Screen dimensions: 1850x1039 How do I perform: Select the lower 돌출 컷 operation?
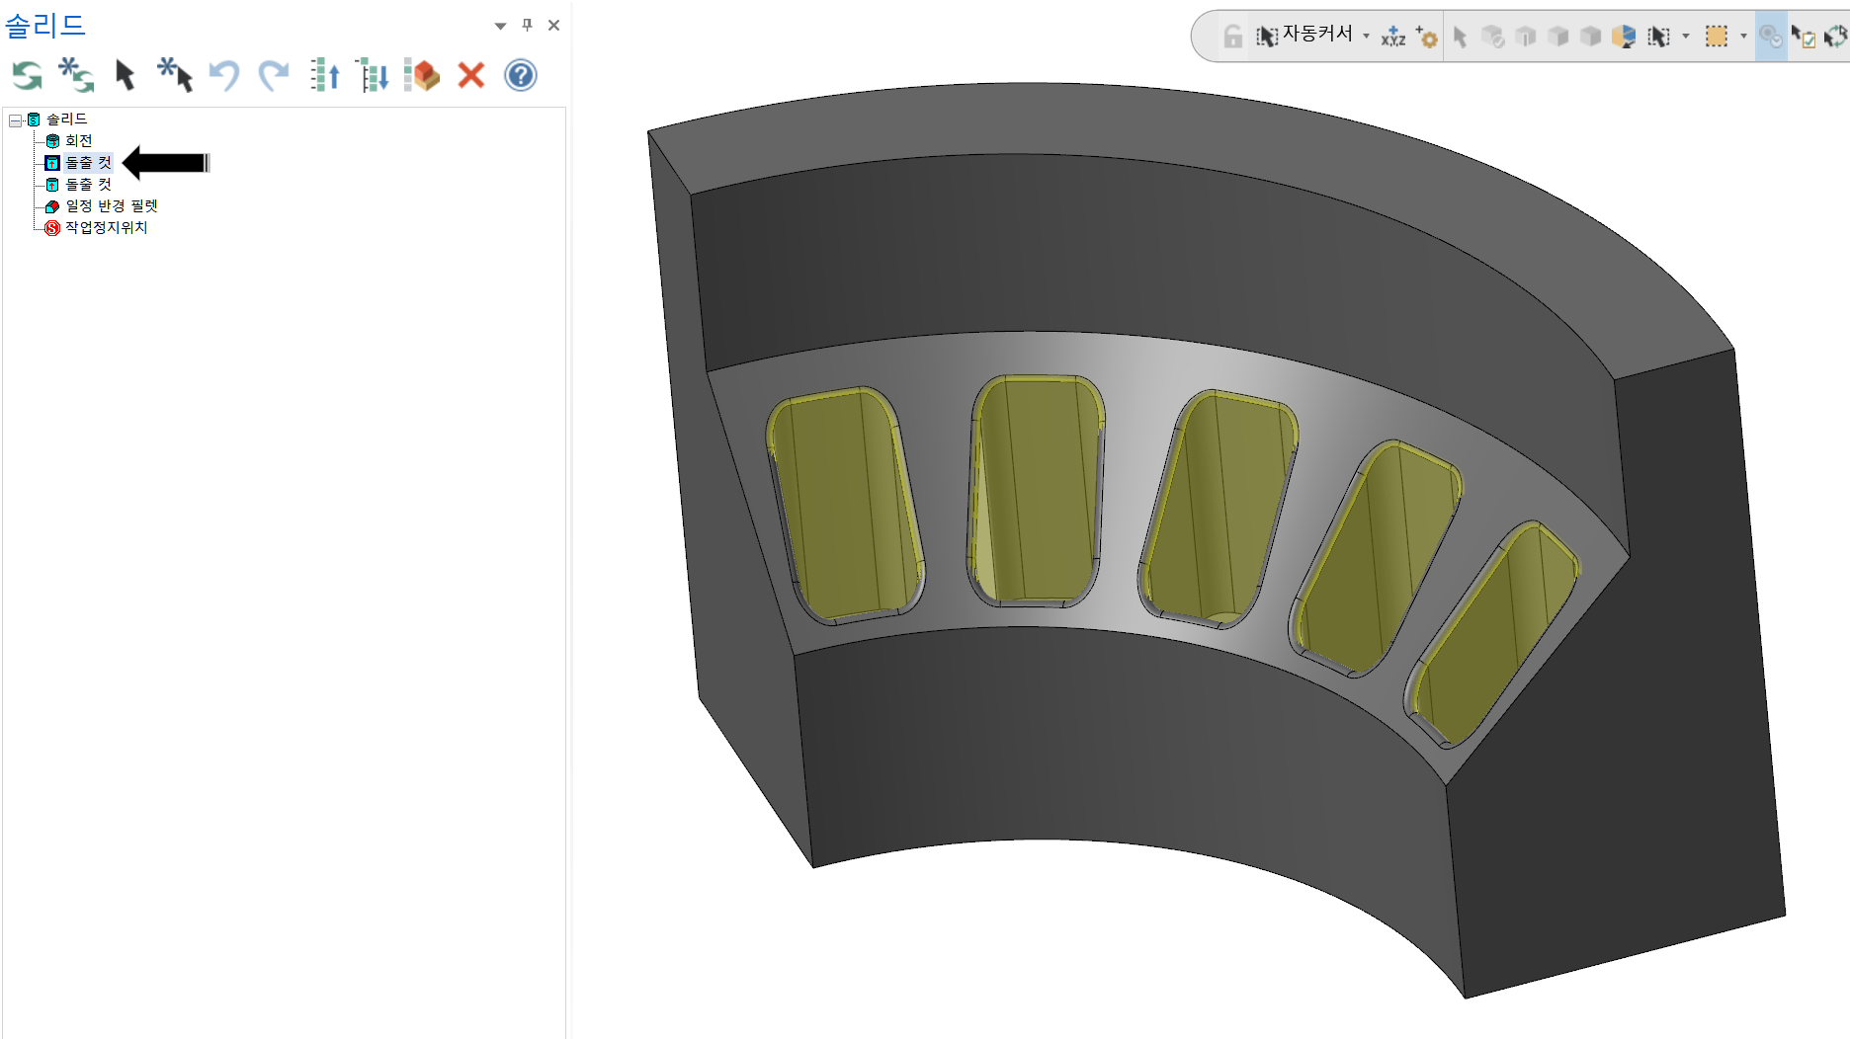[88, 185]
